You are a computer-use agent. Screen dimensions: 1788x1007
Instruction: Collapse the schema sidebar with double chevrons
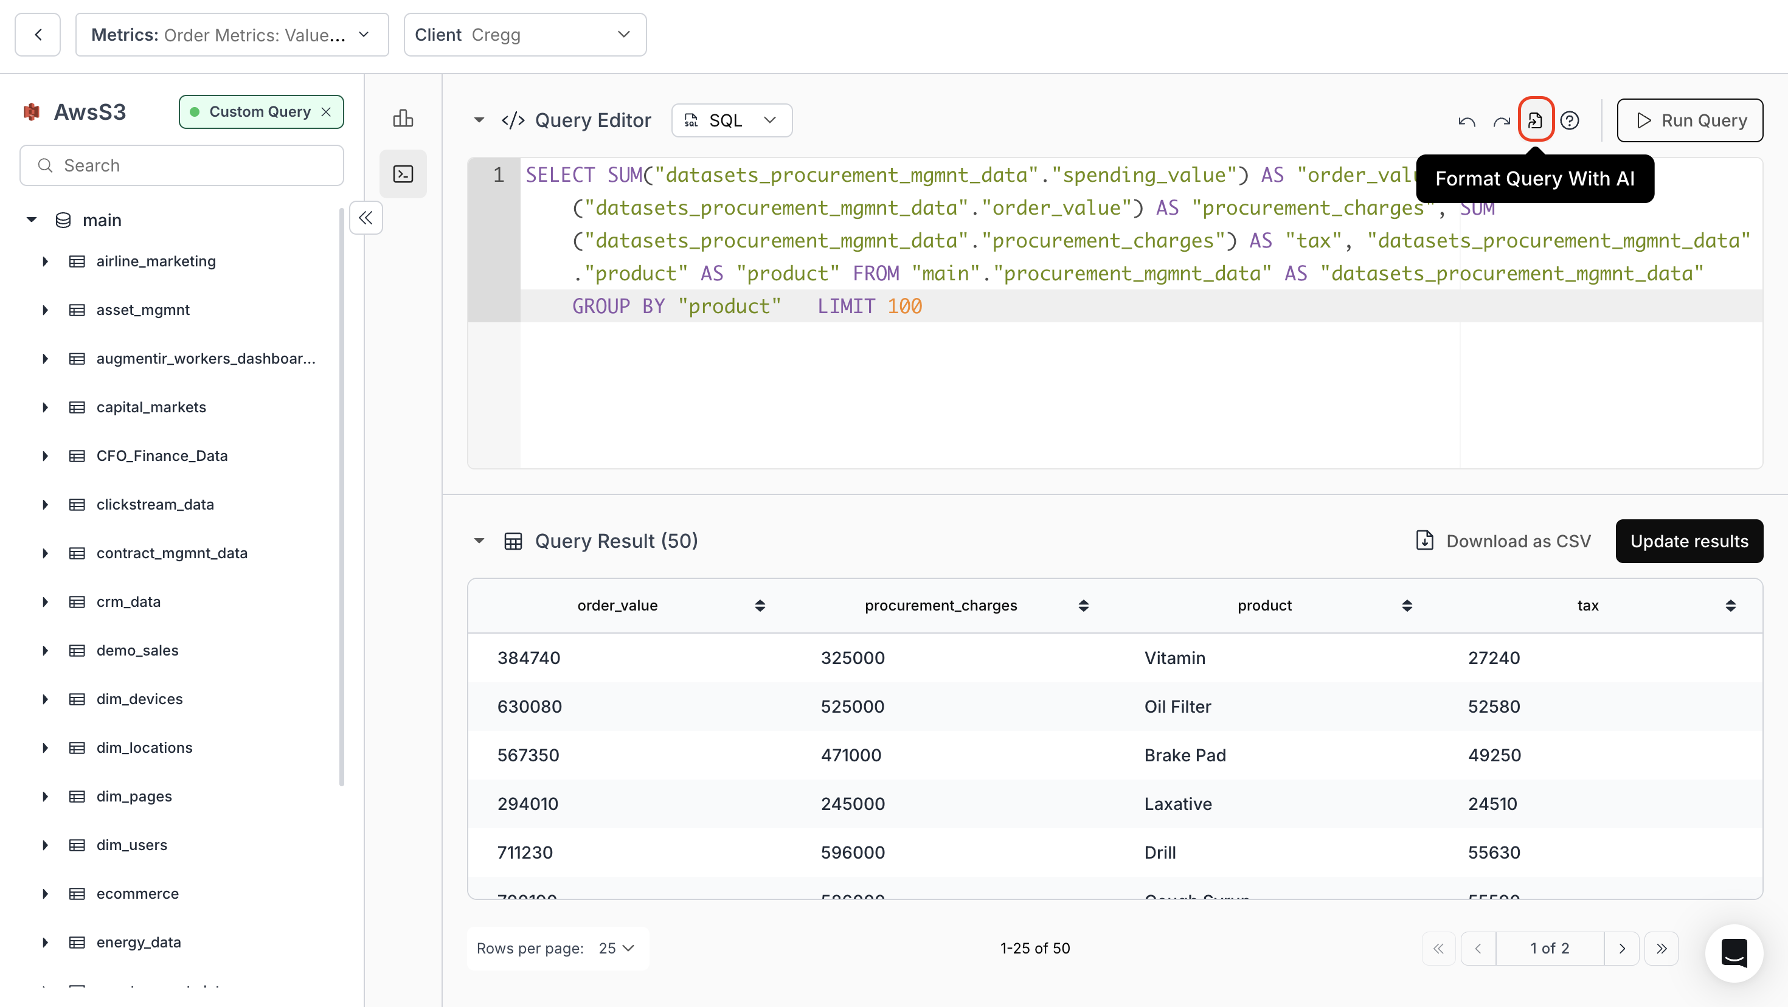366,218
